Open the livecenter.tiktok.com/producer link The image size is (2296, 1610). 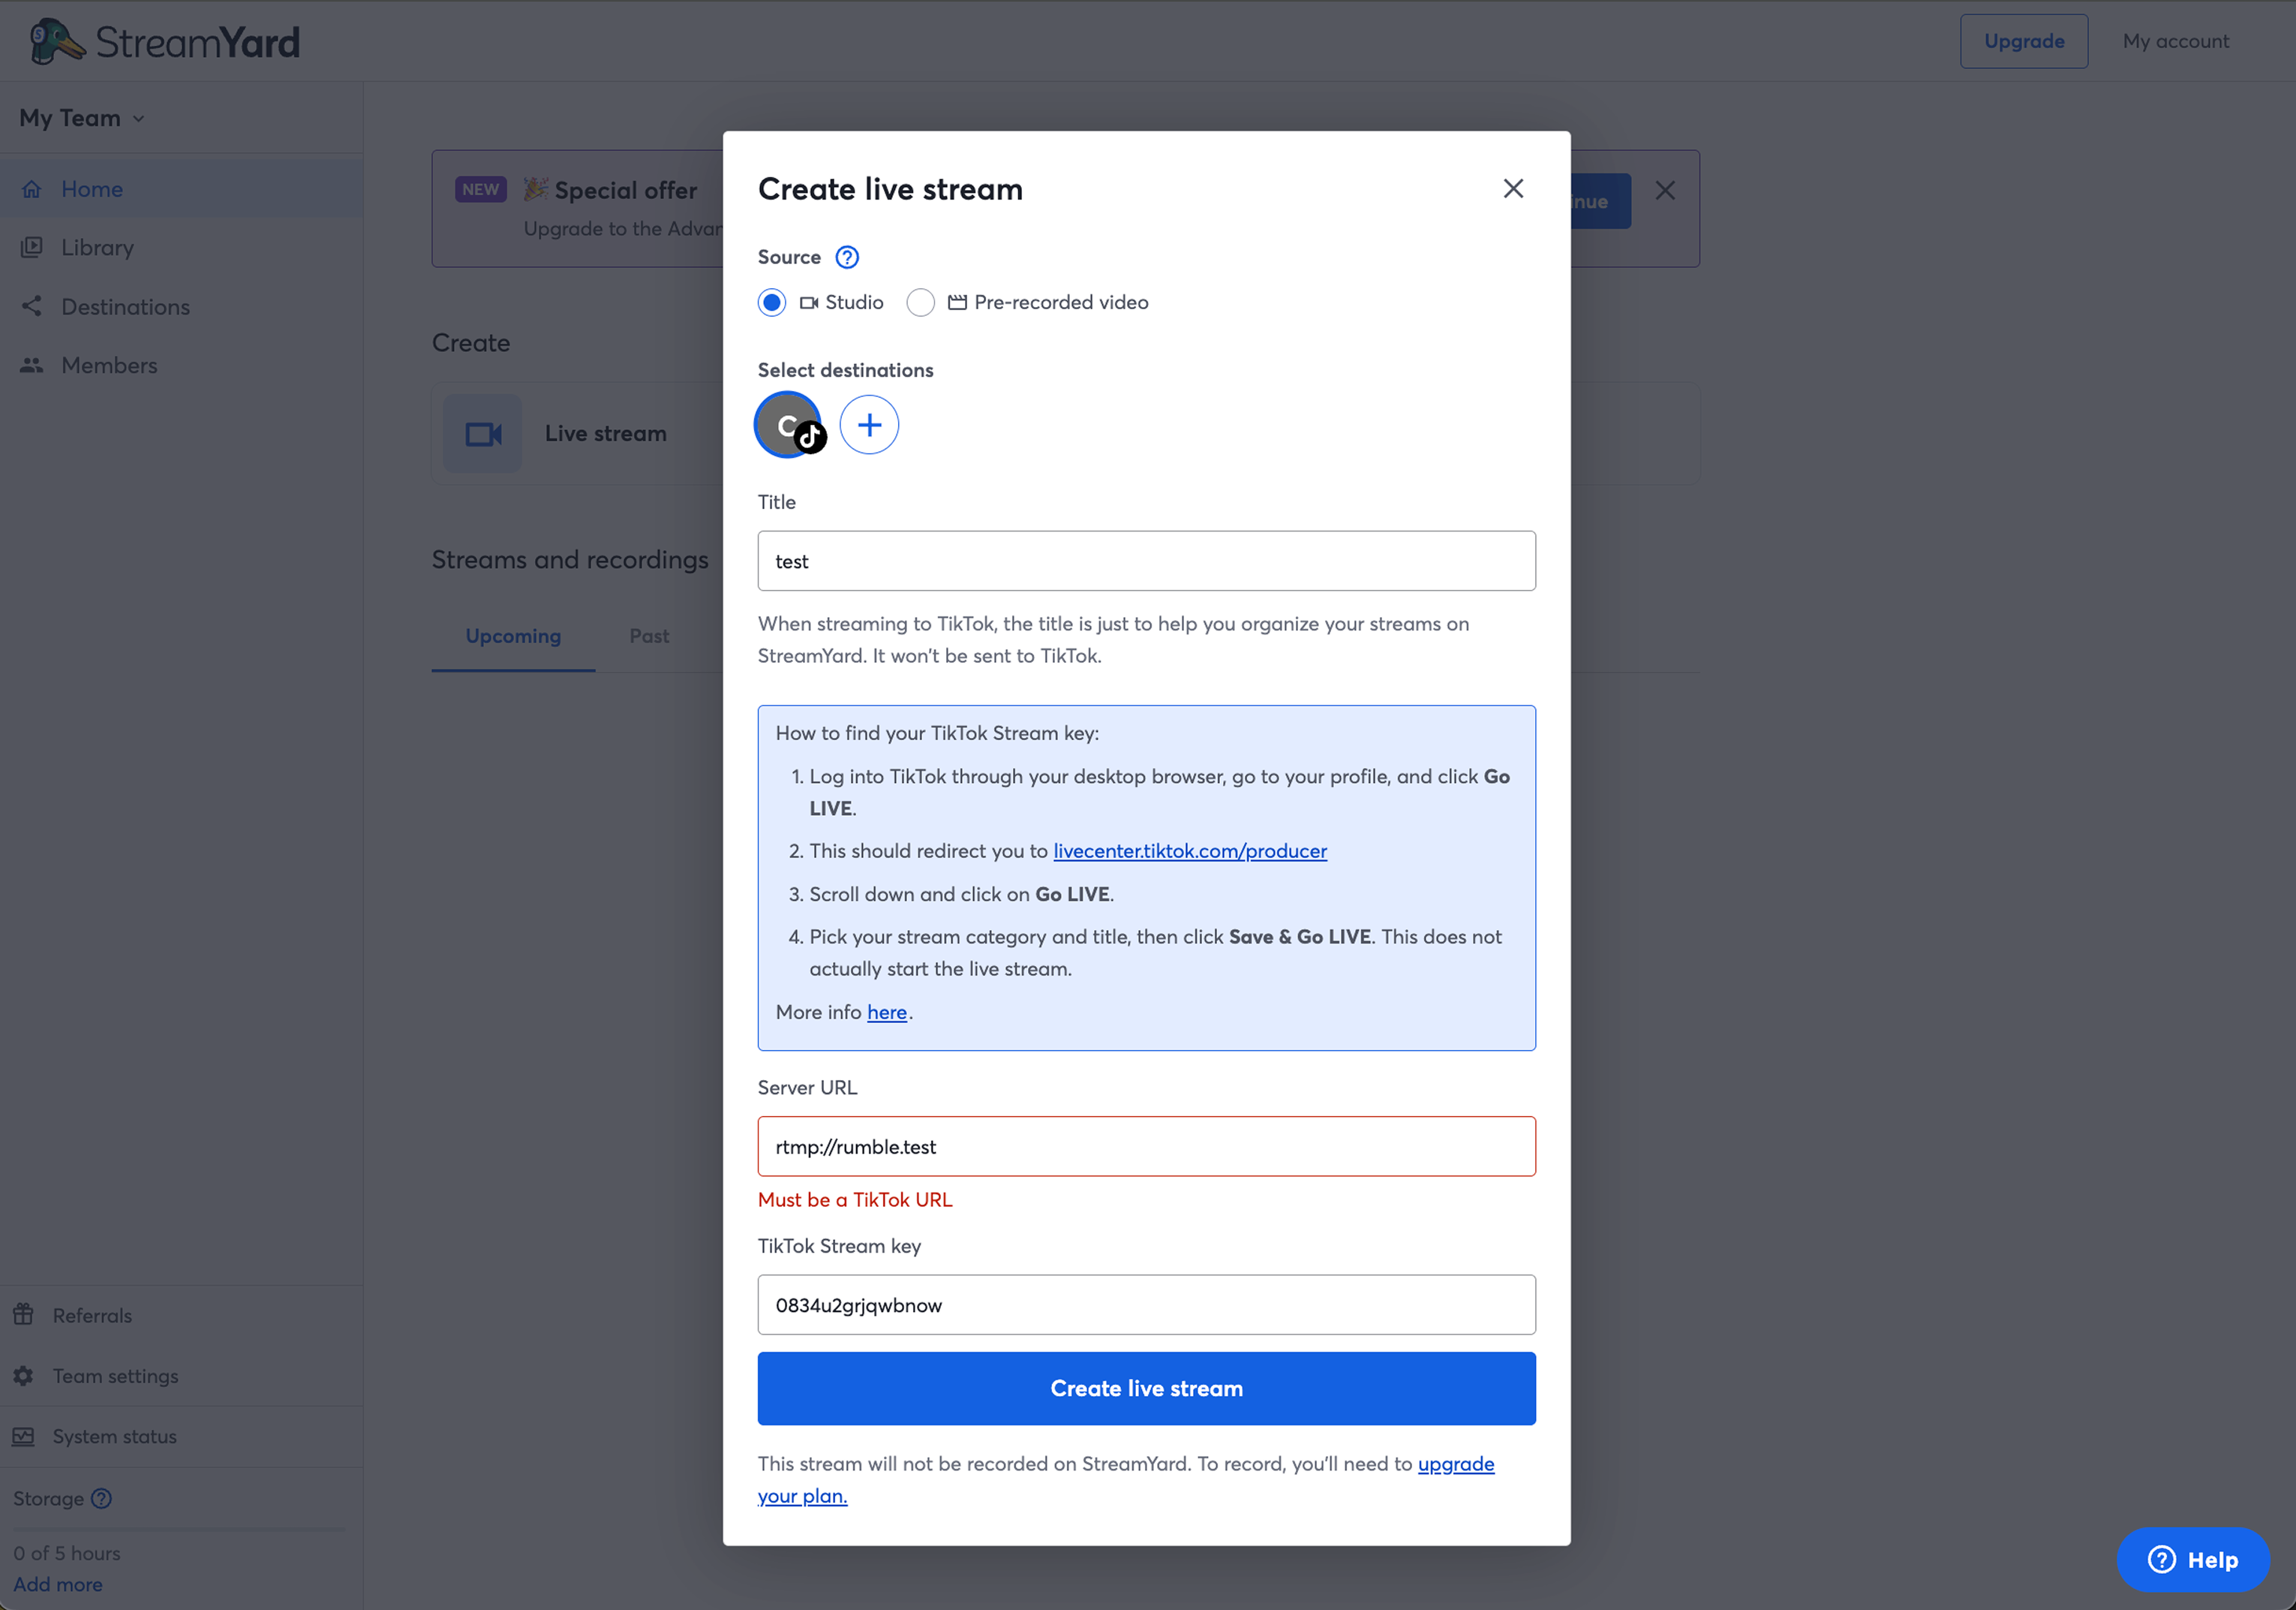(1189, 850)
